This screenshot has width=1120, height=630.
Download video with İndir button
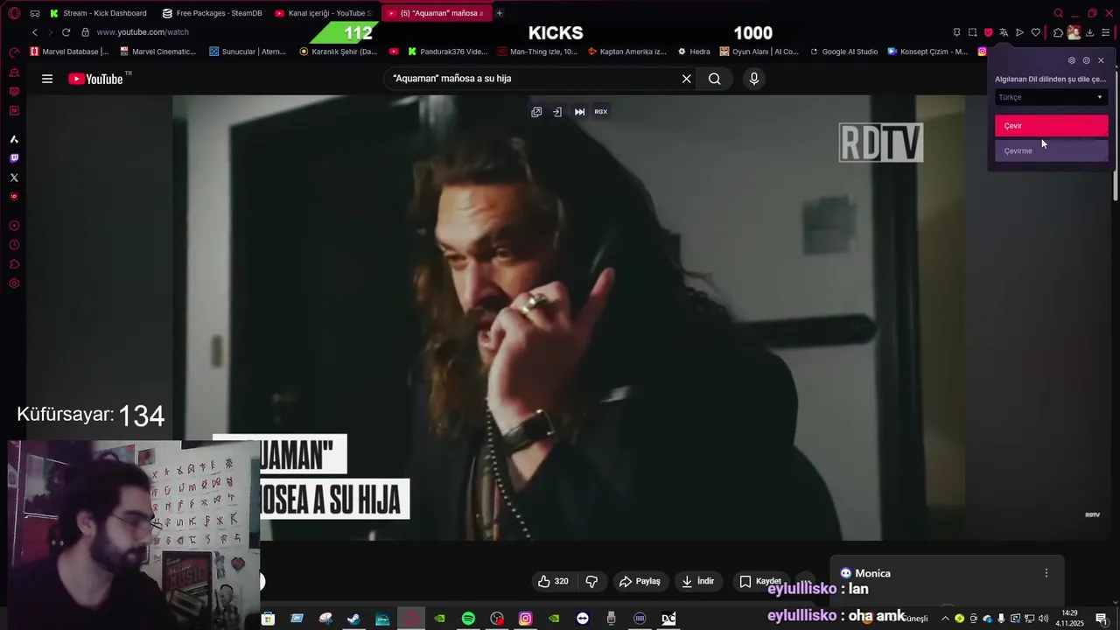[x=698, y=581]
